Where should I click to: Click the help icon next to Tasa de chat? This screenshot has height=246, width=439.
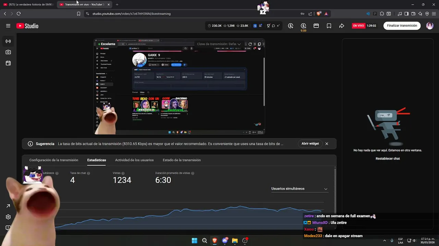[x=88, y=173]
